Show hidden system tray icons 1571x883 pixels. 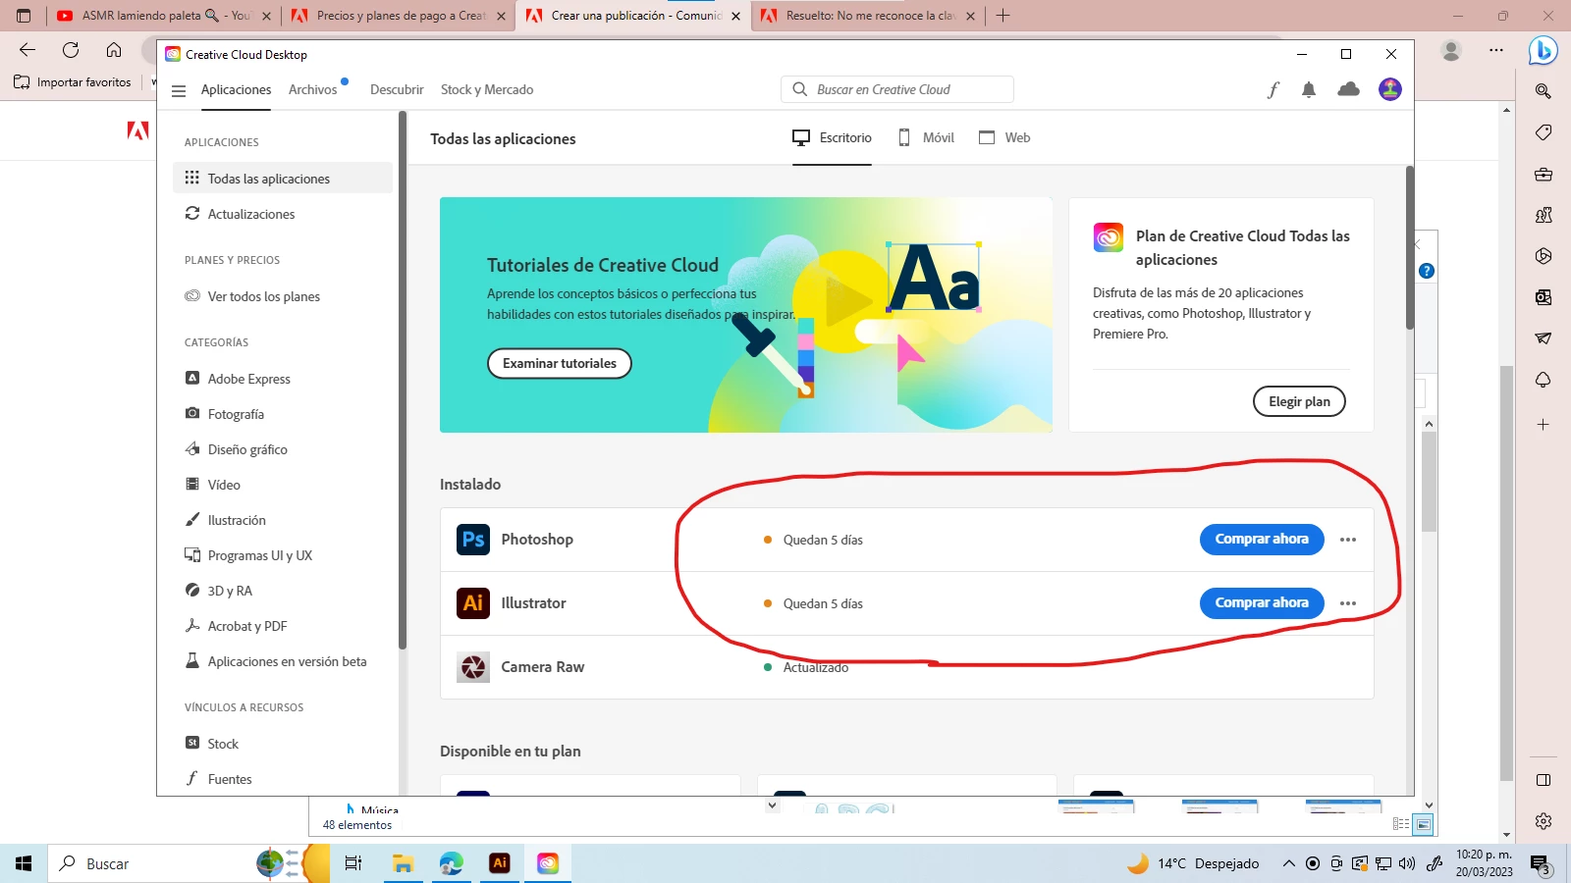point(1288,863)
